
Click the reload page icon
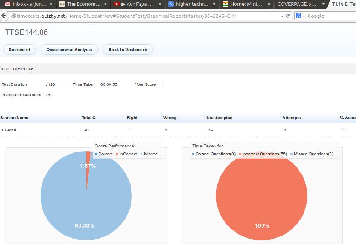(288, 16)
